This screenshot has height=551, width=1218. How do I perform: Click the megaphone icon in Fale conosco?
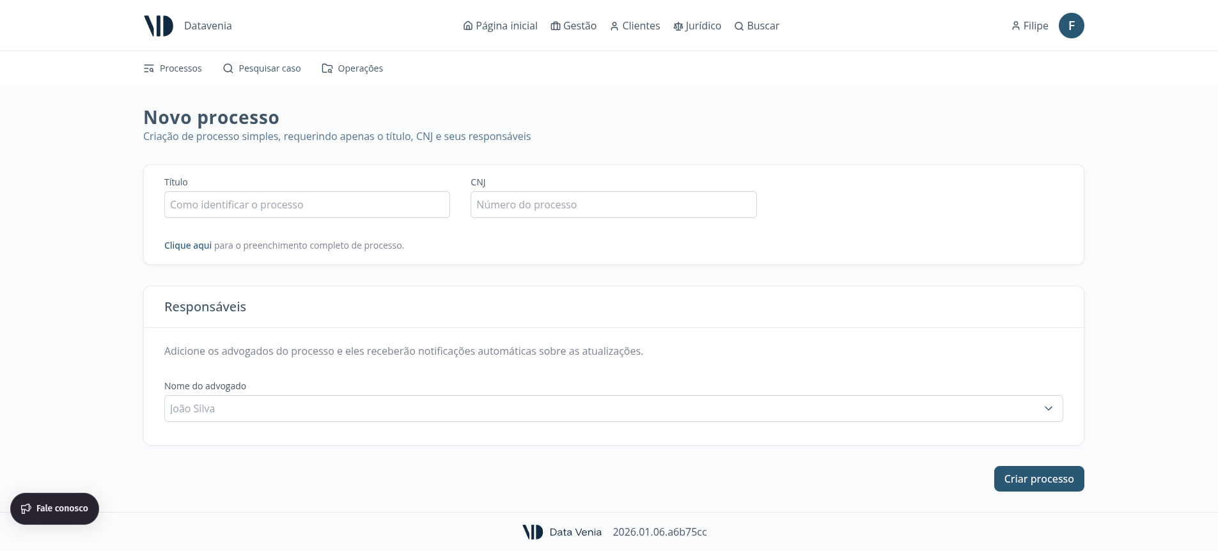(26, 509)
